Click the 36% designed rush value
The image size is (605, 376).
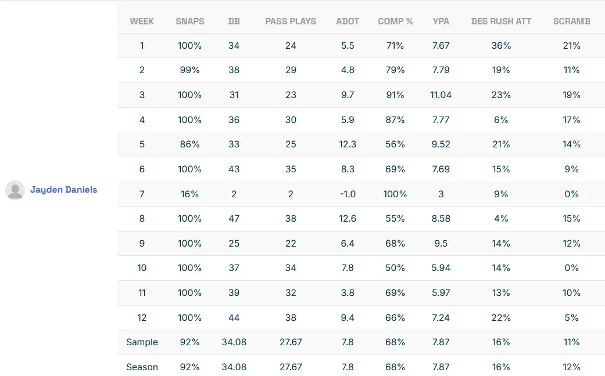(501, 46)
